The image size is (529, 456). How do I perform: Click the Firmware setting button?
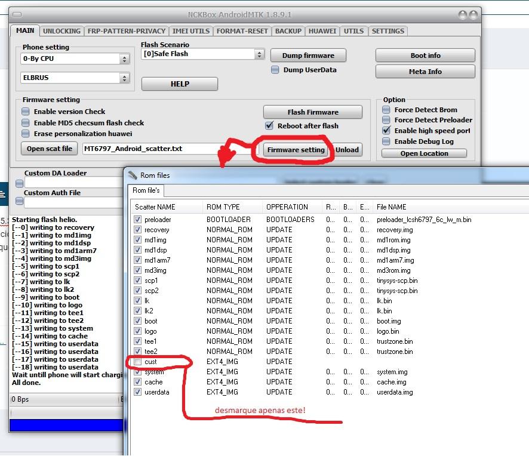(x=296, y=150)
